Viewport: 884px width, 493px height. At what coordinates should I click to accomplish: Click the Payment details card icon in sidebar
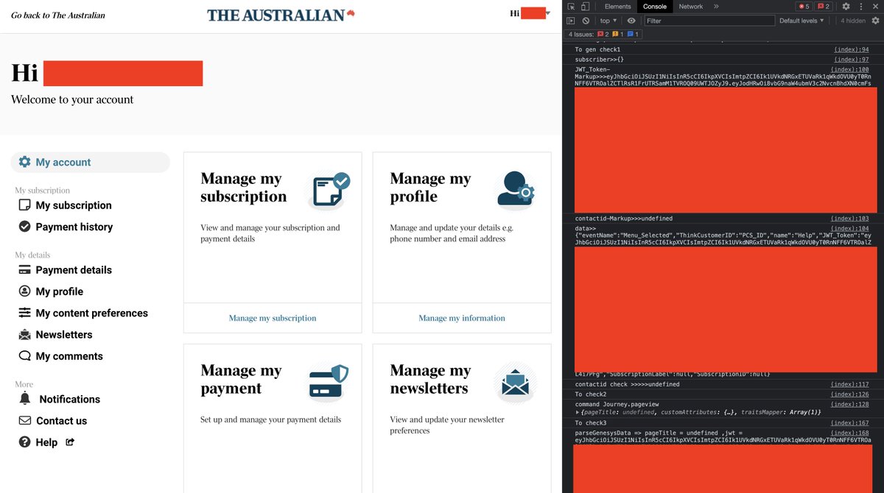coord(24,270)
